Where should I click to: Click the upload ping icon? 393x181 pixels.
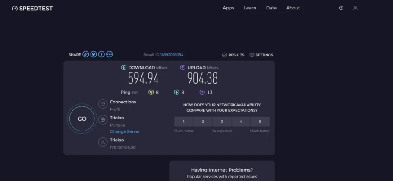202,92
